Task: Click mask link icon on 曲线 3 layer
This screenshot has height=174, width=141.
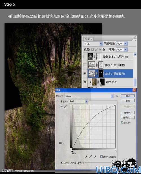Action: click(x=96, y=65)
